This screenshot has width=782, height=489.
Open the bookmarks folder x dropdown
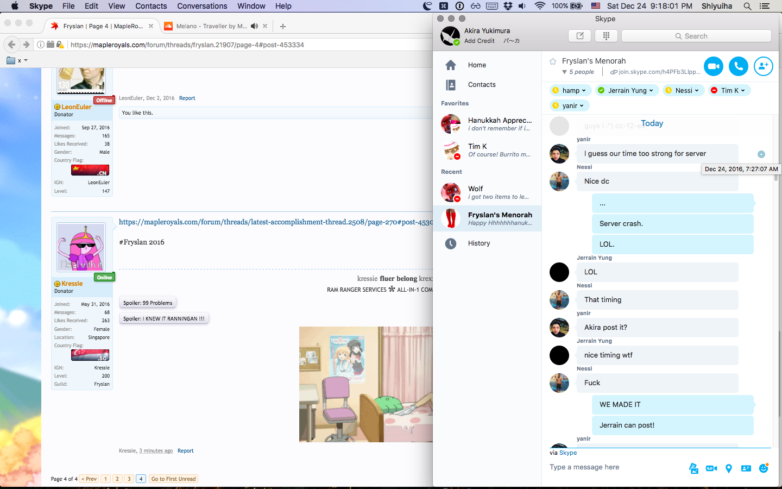coord(17,60)
